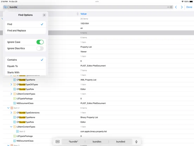Click the number icon of LSTypeIsPackage below Item 0
The width and height of the screenshot is (194, 146).
click(x=14, y=136)
